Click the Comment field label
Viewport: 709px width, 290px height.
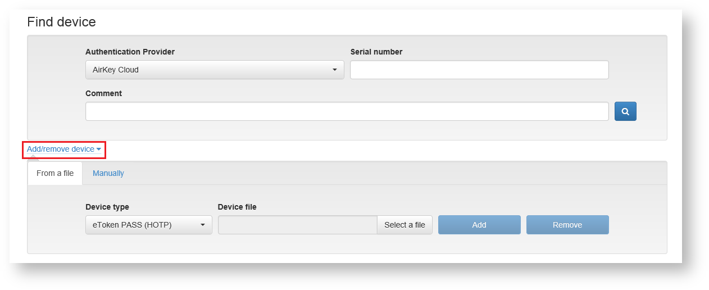point(103,93)
